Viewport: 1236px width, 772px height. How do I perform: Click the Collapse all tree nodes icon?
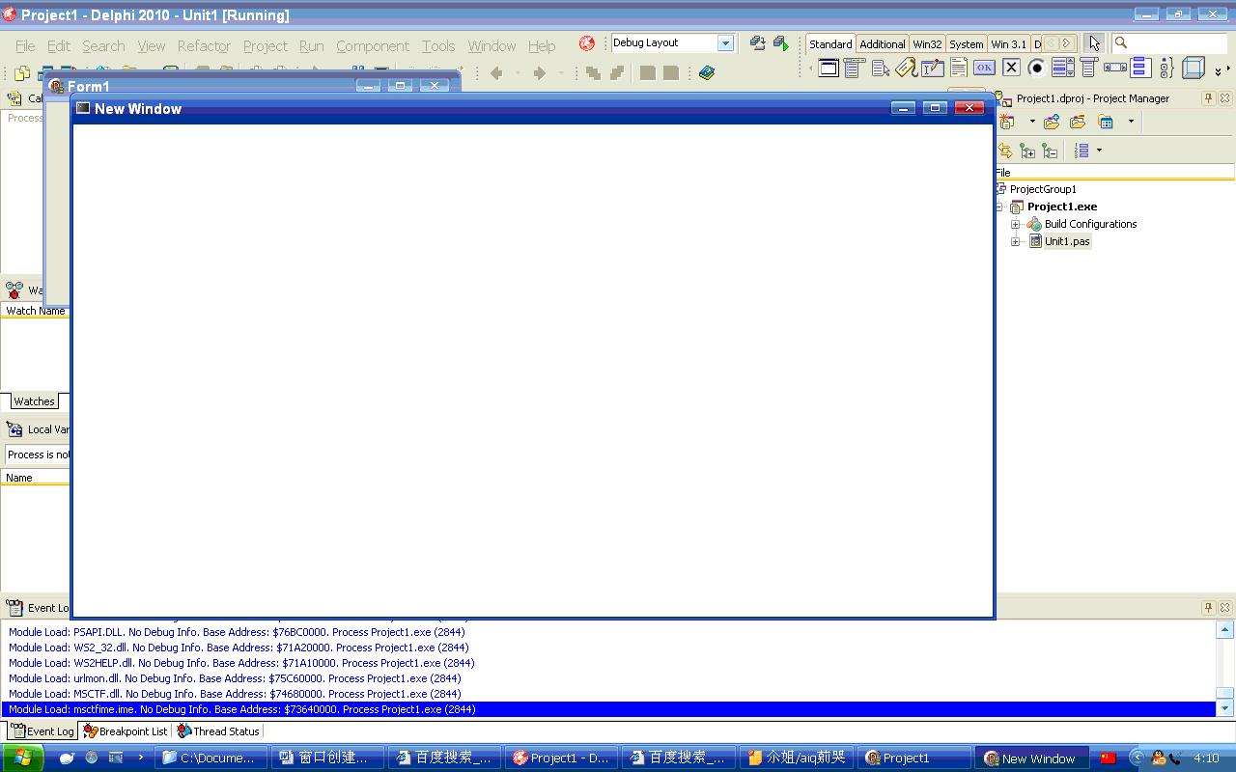point(1050,151)
